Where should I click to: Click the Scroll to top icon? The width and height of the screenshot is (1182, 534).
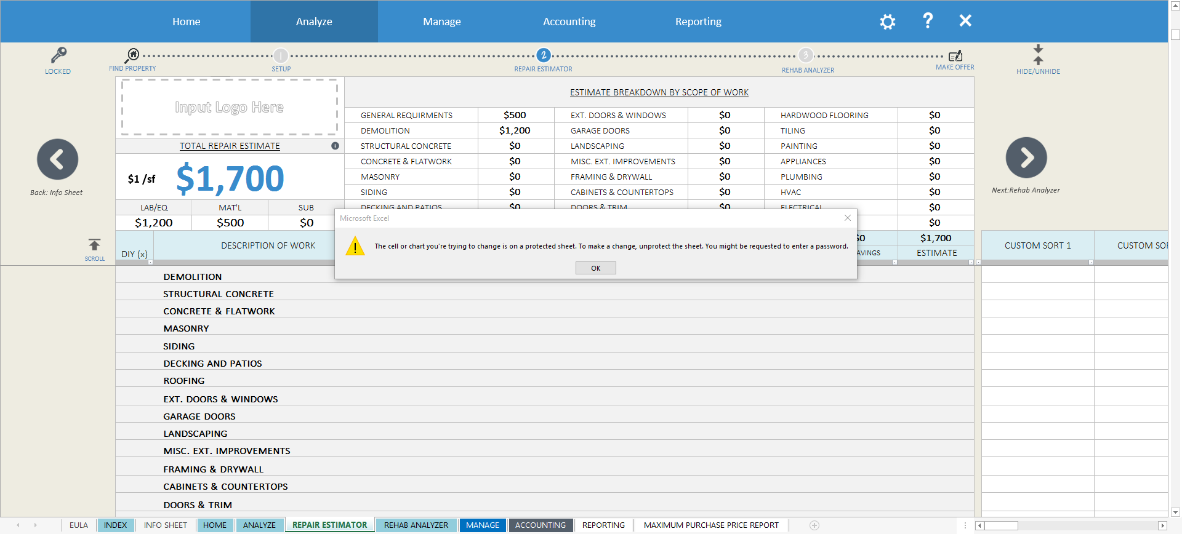click(x=94, y=245)
